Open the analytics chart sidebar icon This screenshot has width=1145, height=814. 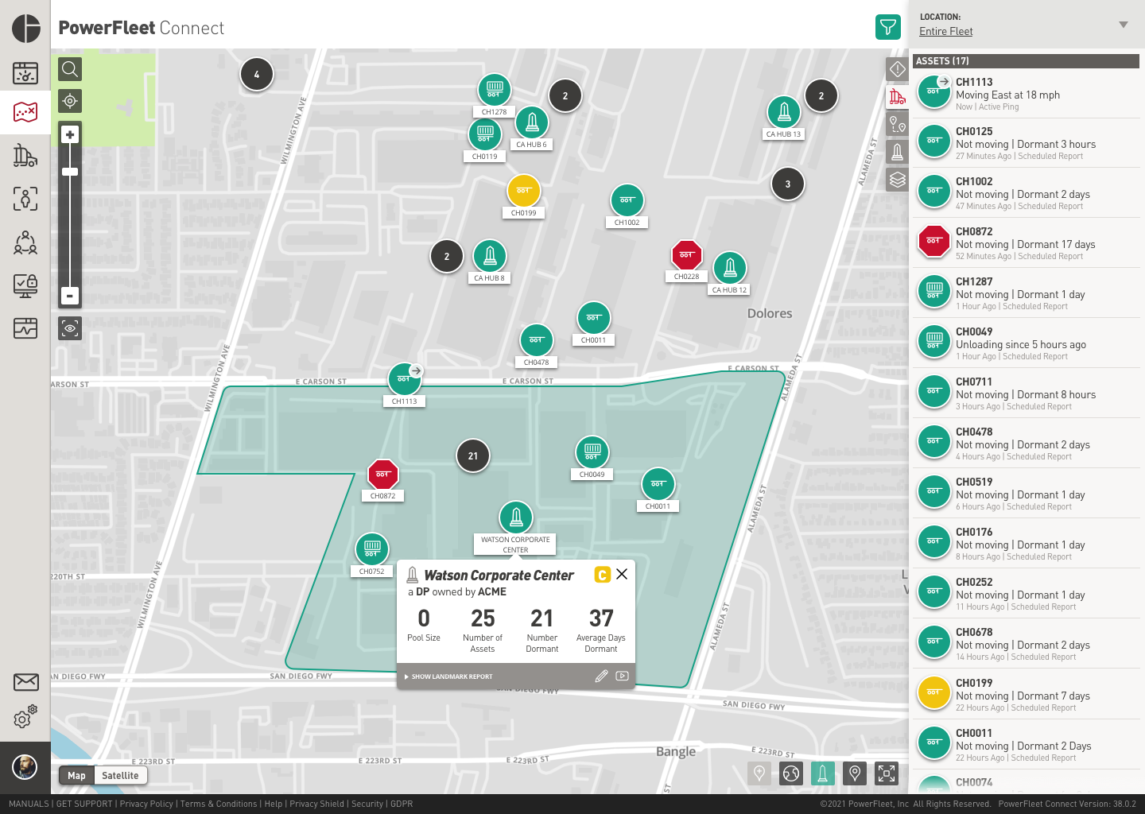(x=25, y=328)
